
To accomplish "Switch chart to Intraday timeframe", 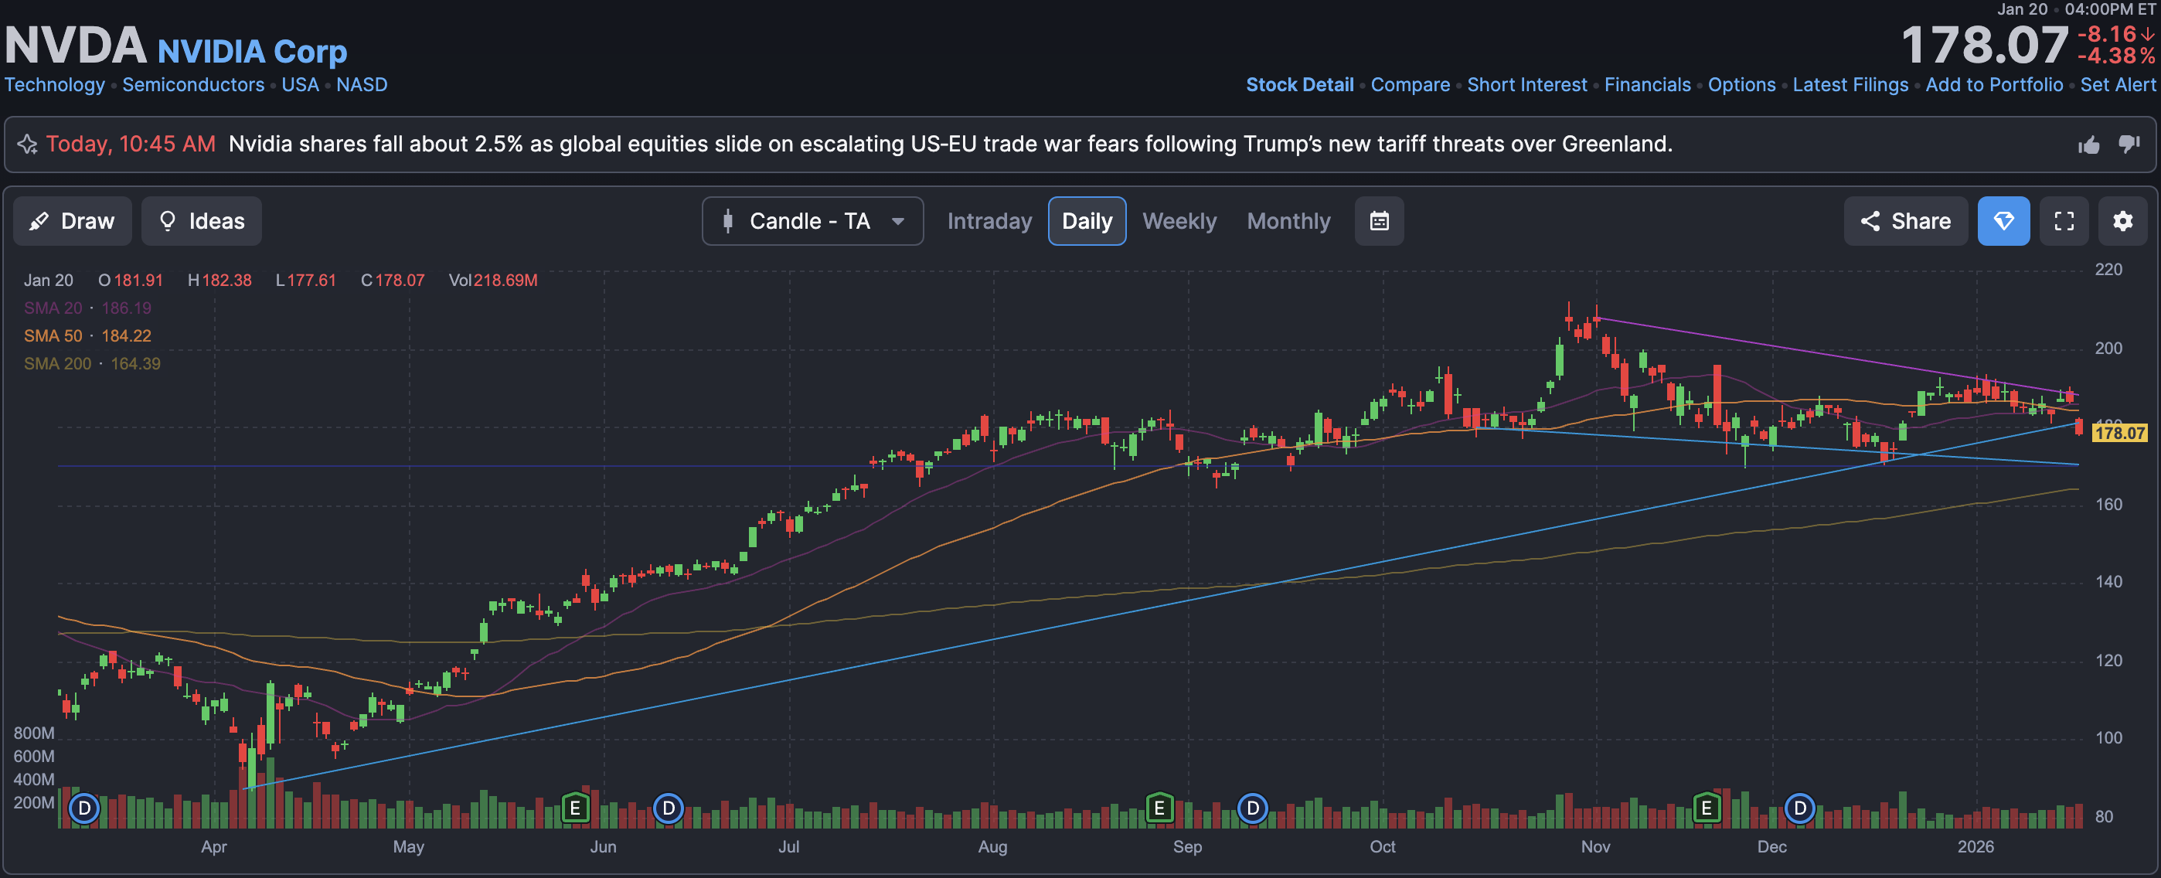I will (989, 221).
